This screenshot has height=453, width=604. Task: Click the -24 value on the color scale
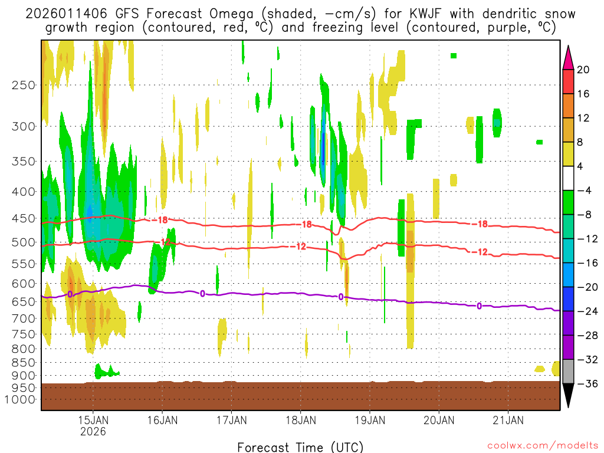pyautogui.click(x=587, y=311)
